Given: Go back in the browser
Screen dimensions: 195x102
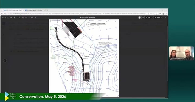Looking at the screenshot, I should click(2, 14).
